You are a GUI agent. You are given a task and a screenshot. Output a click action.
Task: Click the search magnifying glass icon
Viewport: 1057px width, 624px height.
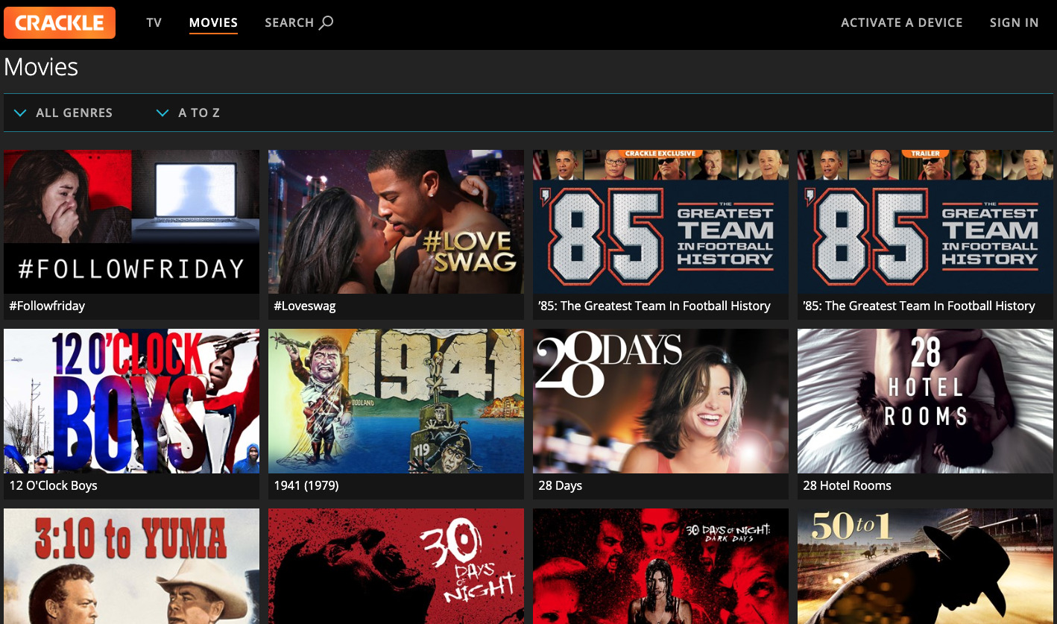(326, 23)
